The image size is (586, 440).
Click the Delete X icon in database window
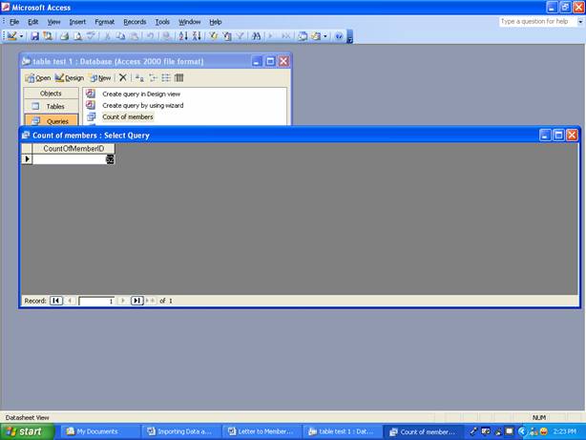(122, 77)
